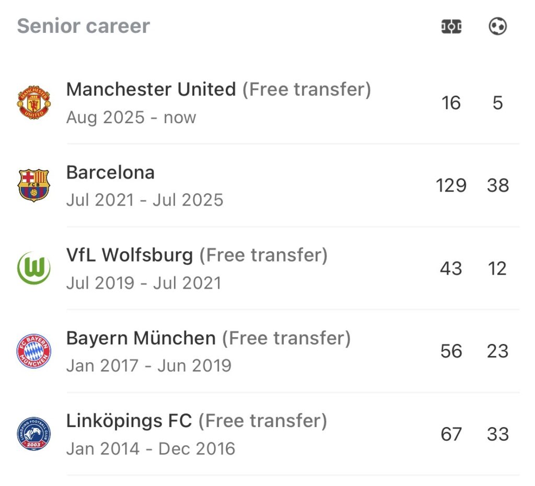The width and height of the screenshot is (535, 486).
Task: Click the Aug 2025 - now date range
Action: [x=131, y=117]
